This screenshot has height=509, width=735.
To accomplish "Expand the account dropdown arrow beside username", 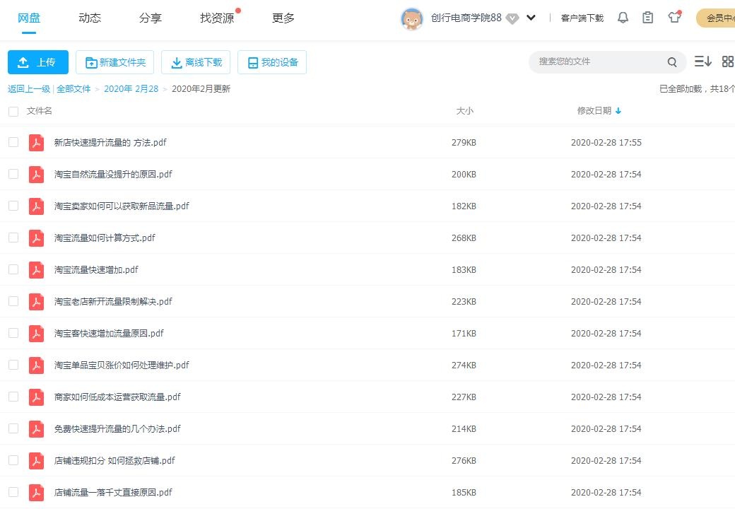I will click(531, 17).
